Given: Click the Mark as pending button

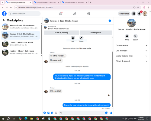Looking at the screenshot, I should (61, 33).
